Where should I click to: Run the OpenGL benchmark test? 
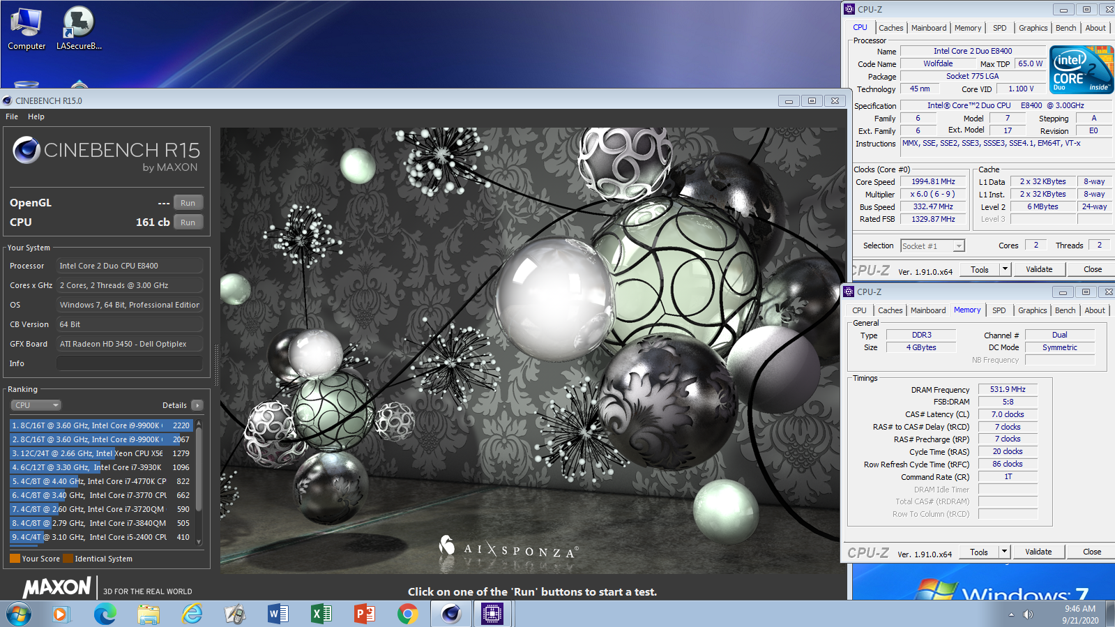(188, 203)
